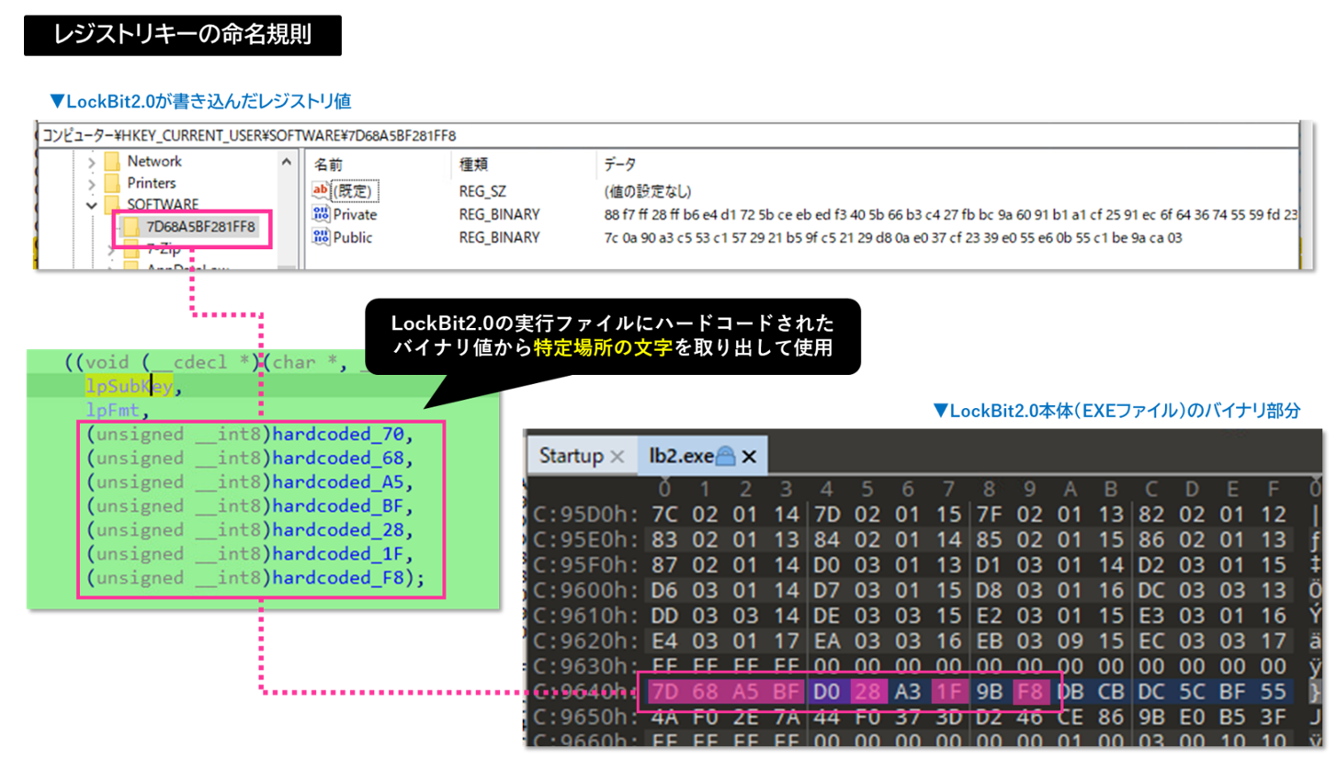Screen dimensions: 1337x760
Task: Select the Network tree item
Action: pos(153,162)
